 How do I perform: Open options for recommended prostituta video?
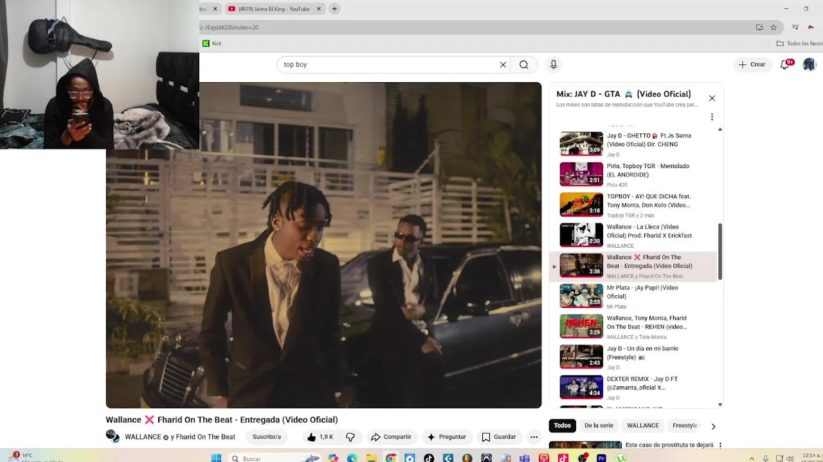point(720,445)
